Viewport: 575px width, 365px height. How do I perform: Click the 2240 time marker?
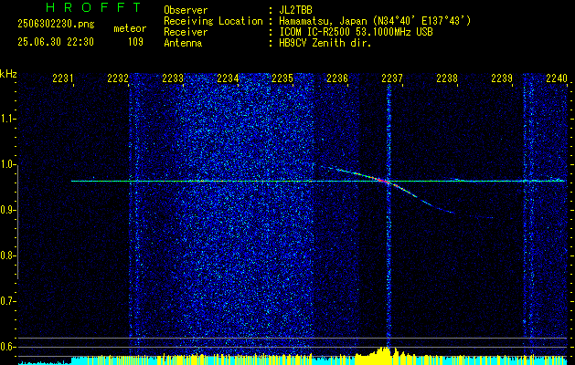click(557, 78)
